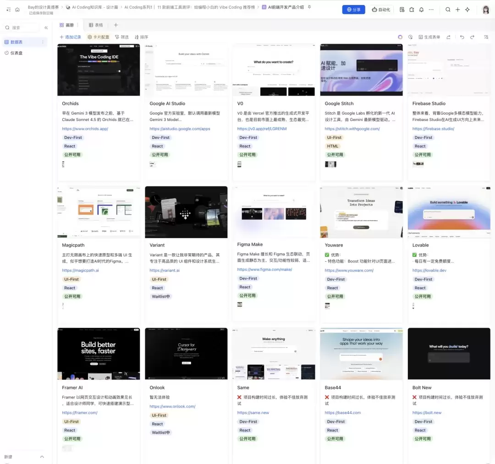Open the 画册 tab options menu
Viewport: 495px width, 464px height.
click(x=77, y=25)
